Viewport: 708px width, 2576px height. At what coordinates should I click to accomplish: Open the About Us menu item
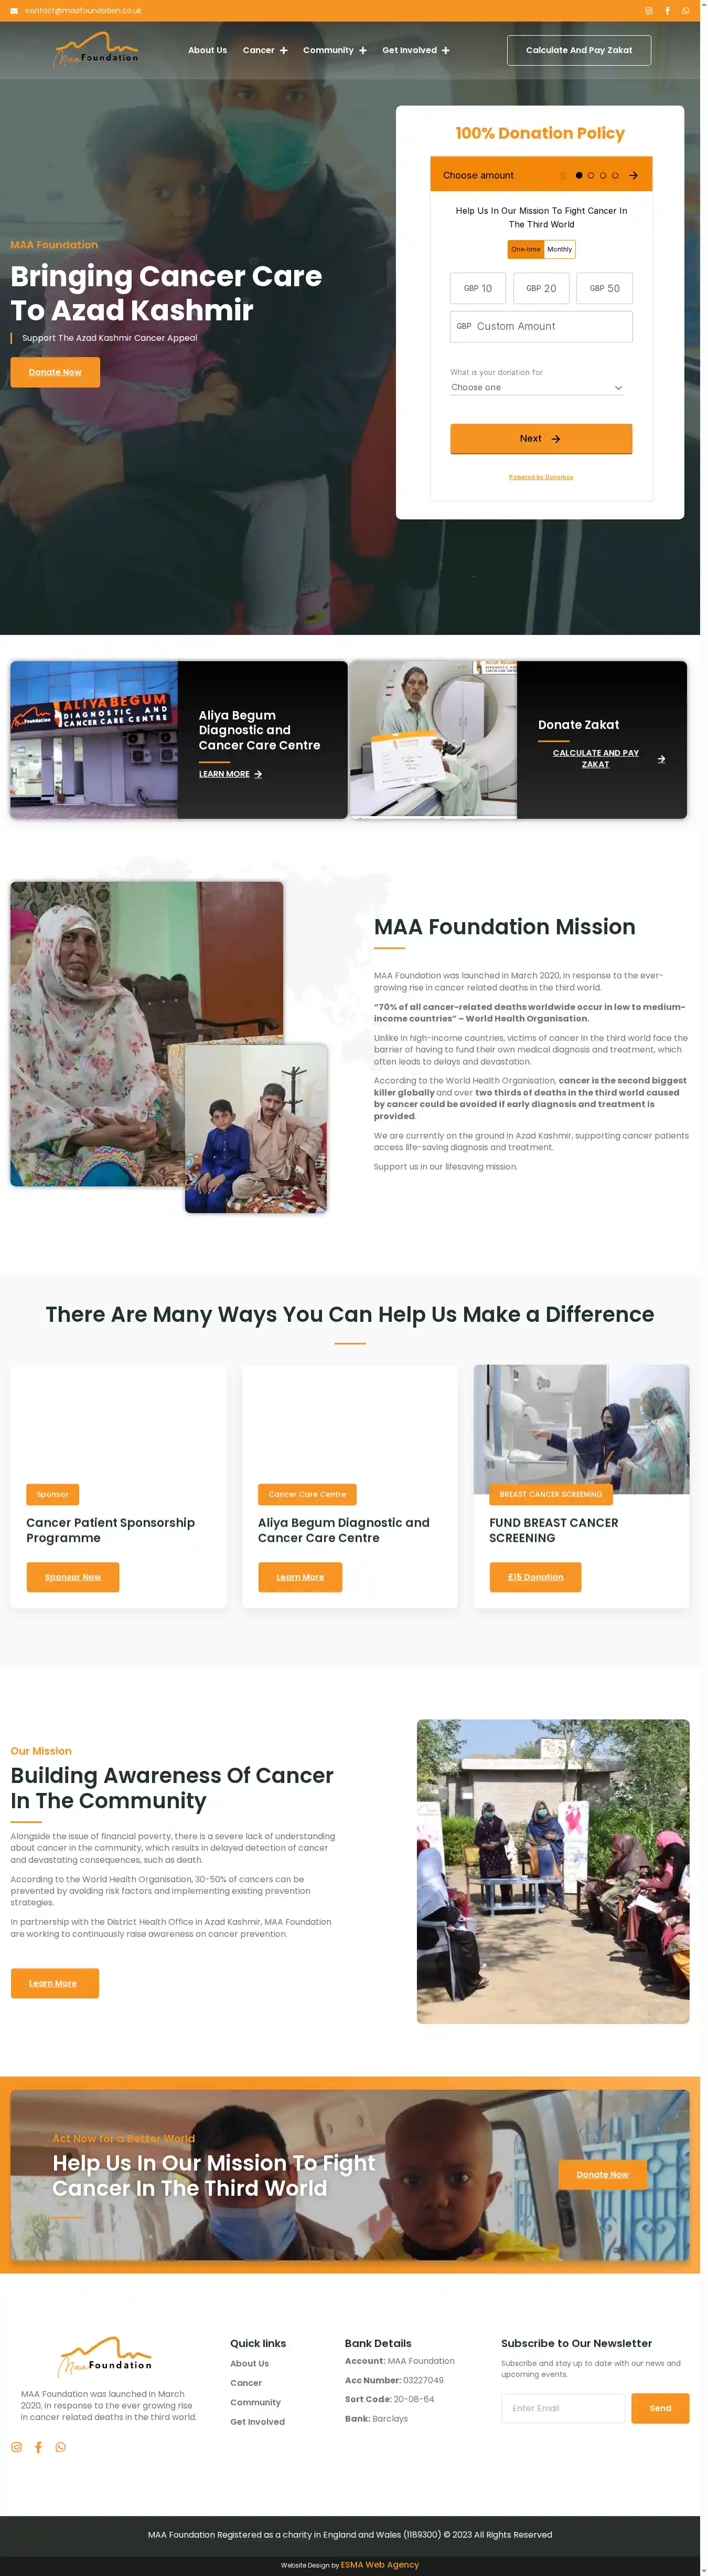coord(208,50)
